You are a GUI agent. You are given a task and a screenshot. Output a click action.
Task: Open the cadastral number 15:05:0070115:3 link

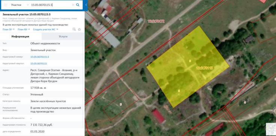click(x=40, y=57)
